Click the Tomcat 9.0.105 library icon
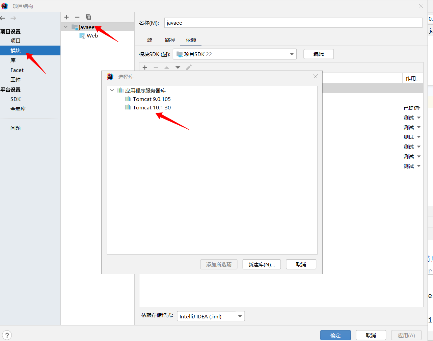Screen dimensions: 433x341 pos(128,99)
